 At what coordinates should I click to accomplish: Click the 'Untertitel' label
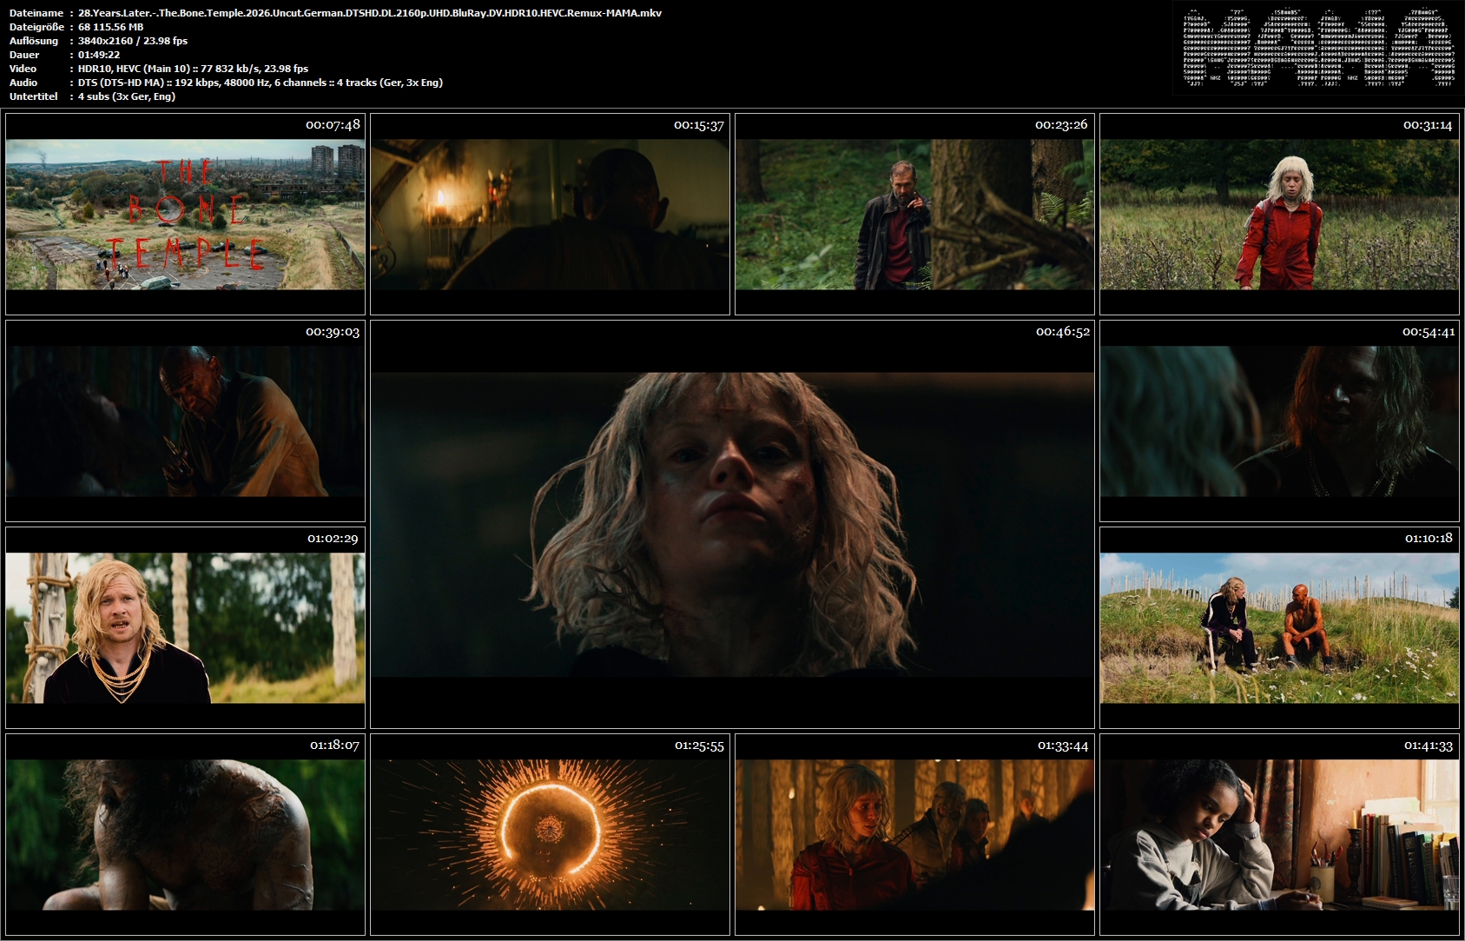point(34,96)
